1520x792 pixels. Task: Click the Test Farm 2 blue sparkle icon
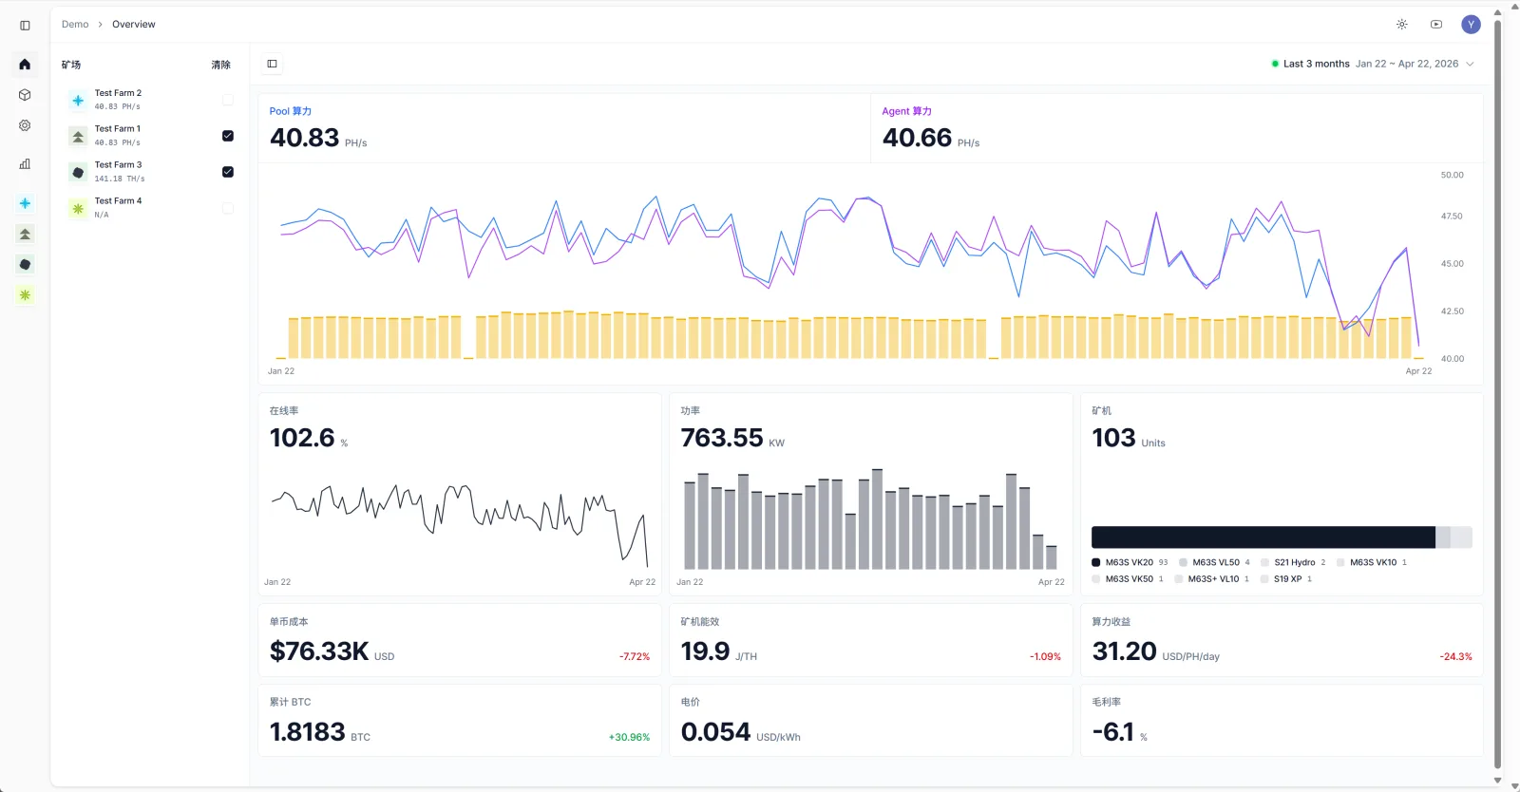pyautogui.click(x=78, y=100)
